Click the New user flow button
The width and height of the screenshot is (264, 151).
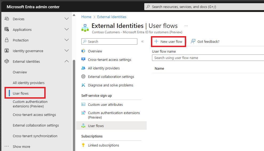pyautogui.click(x=169, y=41)
